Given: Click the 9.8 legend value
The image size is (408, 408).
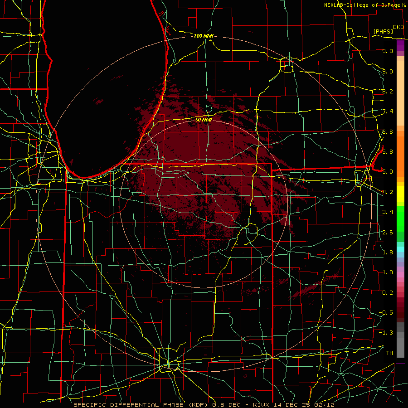Looking at the screenshot, I should pyautogui.click(x=388, y=51).
